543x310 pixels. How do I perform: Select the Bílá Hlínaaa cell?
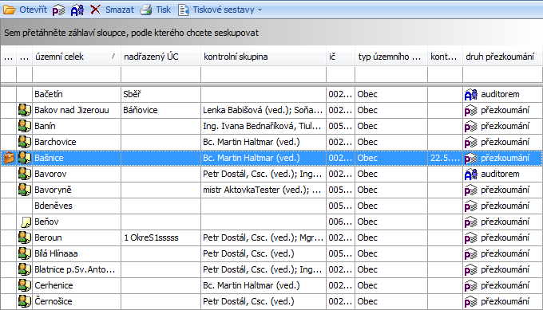(x=77, y=253)
